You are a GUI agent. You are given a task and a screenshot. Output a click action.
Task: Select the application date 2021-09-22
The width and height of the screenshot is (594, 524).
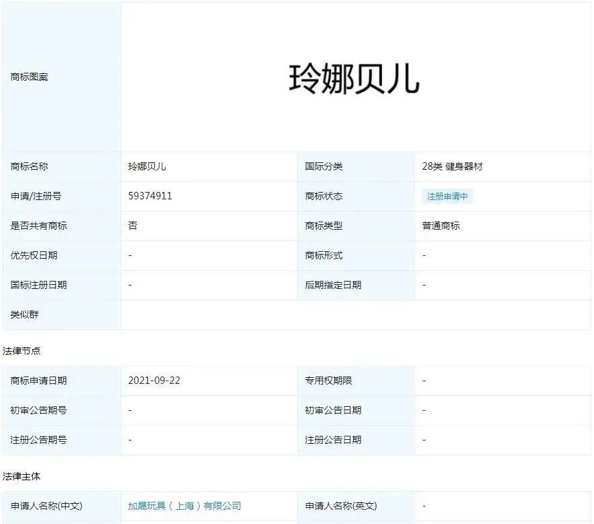click(x=155, y=381)
